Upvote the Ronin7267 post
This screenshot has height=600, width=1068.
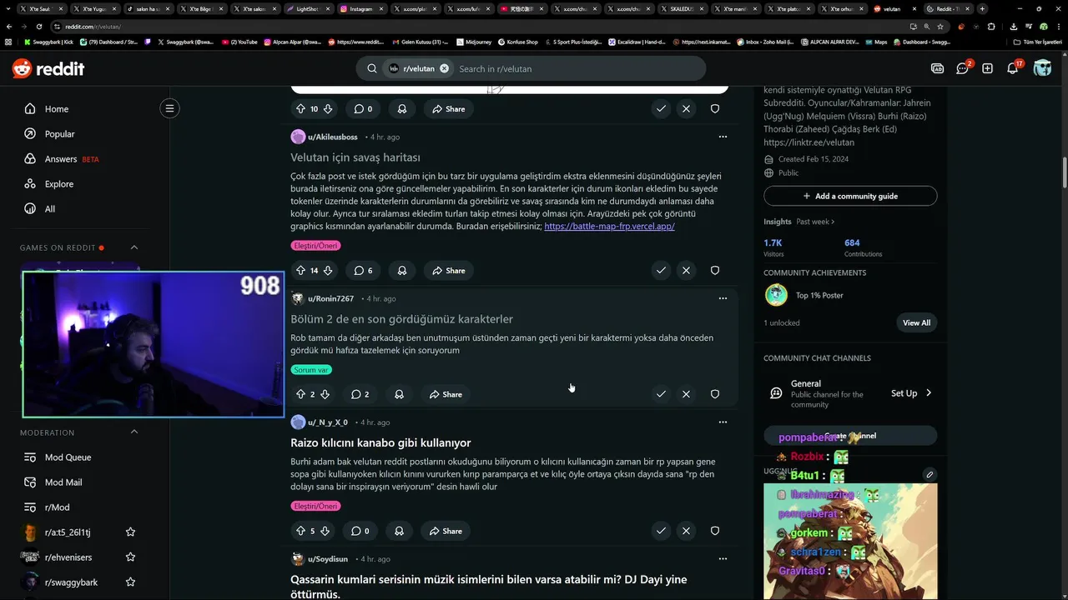pyautogui.click(x=300, y=394)
